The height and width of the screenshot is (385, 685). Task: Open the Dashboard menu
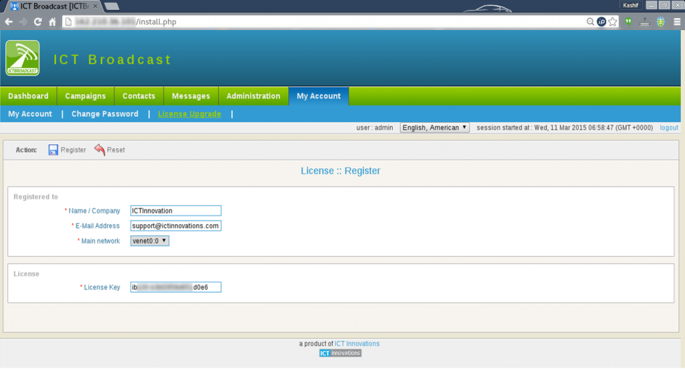28,96
